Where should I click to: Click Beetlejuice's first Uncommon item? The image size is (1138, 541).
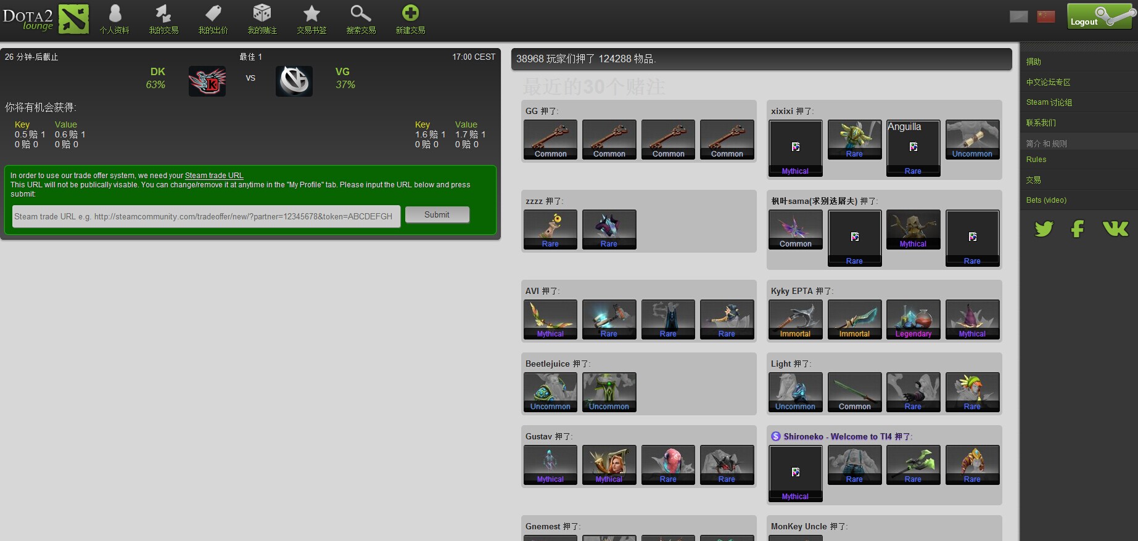(x=550, y=393)
